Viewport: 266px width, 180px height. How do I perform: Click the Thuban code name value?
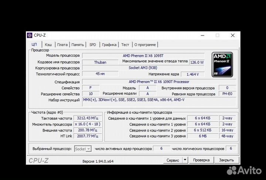tap(100, 62)
